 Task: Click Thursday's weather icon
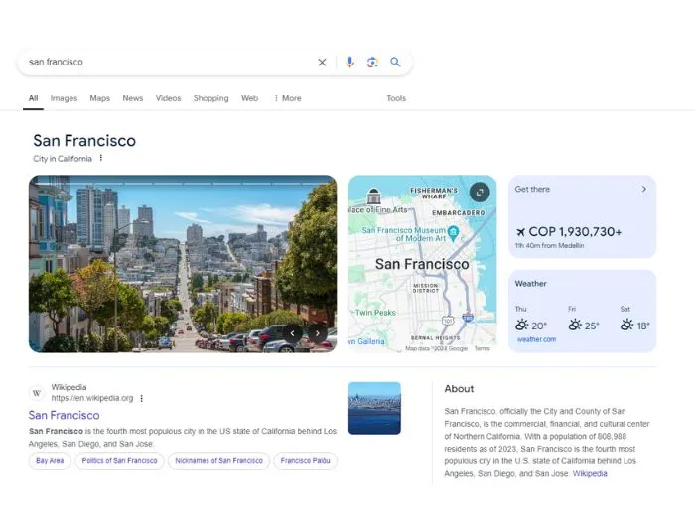tap(521, 325)
